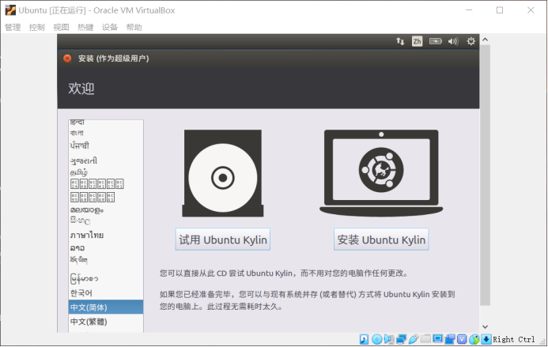Close the installer with the orange X button

coord(67,58)
